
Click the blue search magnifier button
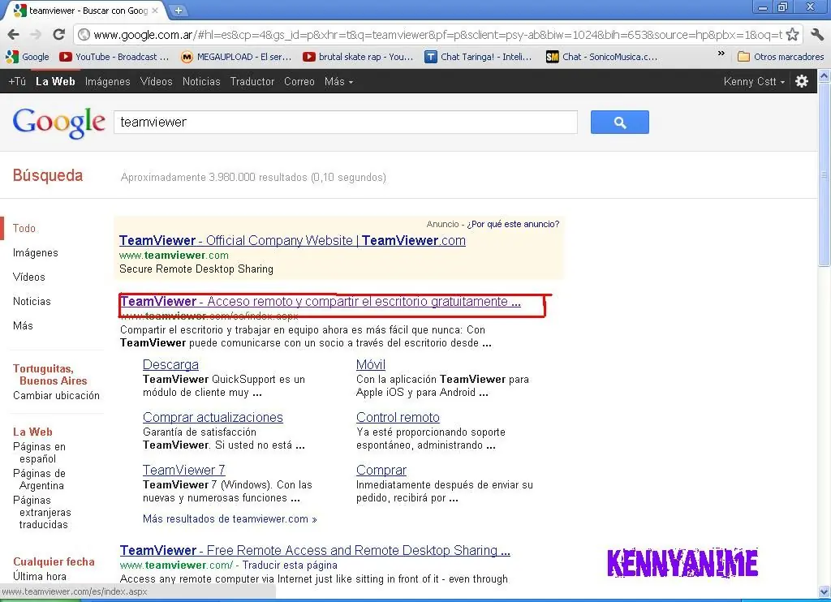click(619, 123)
